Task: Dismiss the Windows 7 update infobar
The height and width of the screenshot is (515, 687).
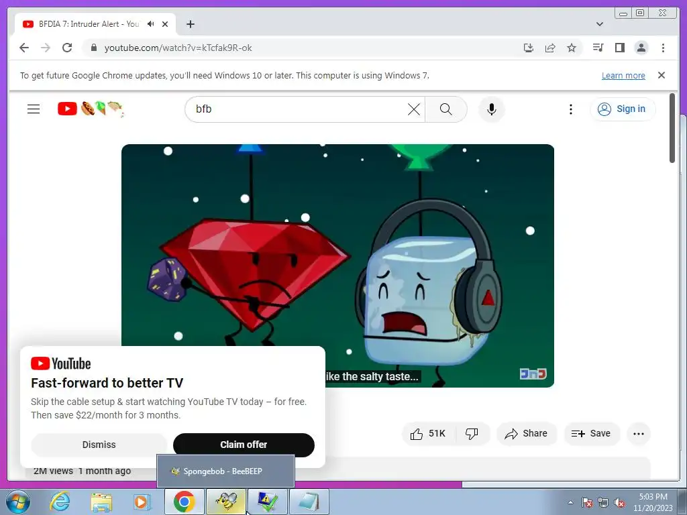Action: [x=662, y=75]
